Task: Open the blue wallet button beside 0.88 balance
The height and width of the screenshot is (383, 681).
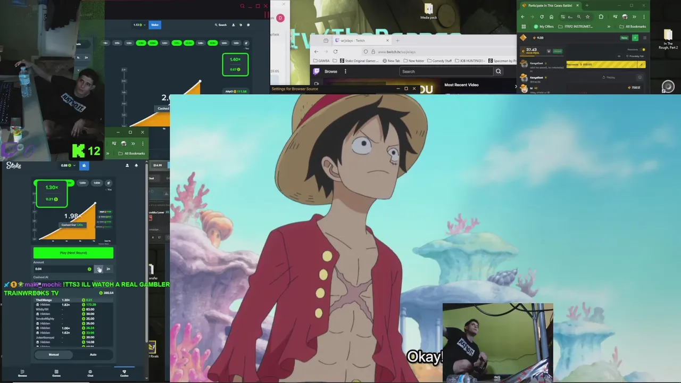Action: [x=84, y=165]
